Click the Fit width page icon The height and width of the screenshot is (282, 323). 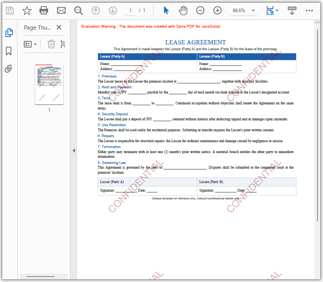coord(270,10)
